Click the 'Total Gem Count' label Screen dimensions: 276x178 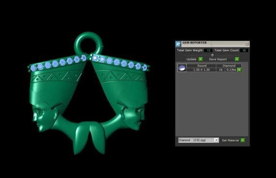[x=226, y=50]
